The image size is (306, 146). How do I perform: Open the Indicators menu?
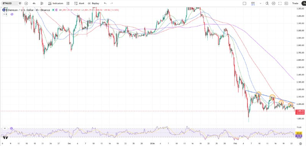tap(55, 3)
